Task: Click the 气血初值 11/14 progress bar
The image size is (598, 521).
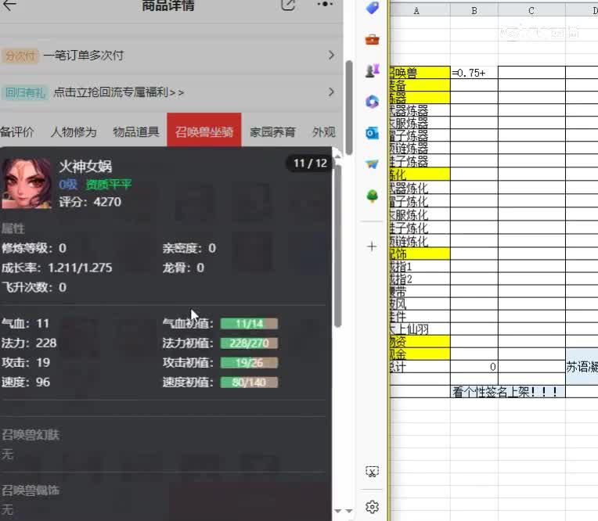Action: coord(249,324)
